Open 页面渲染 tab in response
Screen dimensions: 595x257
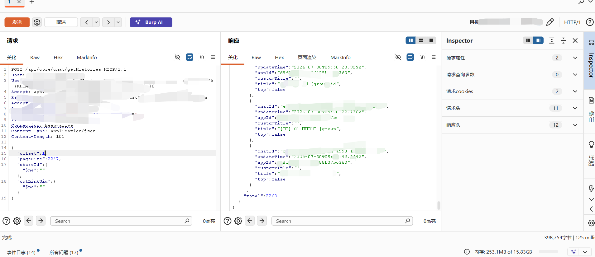click(x=307, y=58)
